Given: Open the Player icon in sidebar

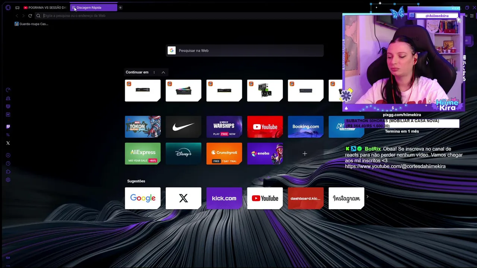Looking at the screenshot, I should pos(8,155).
